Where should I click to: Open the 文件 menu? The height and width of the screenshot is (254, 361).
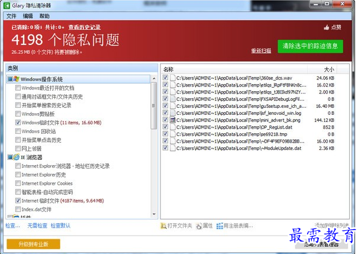11,16
